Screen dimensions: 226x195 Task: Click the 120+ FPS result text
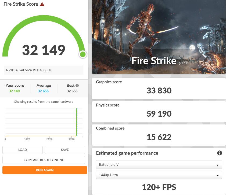point(159,187)
